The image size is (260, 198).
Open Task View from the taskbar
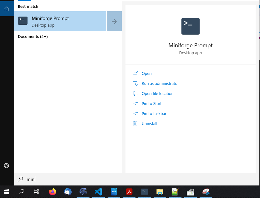37,192
